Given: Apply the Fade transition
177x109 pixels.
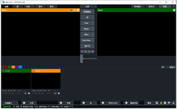Looking at the screenshot, I should 86,23.
